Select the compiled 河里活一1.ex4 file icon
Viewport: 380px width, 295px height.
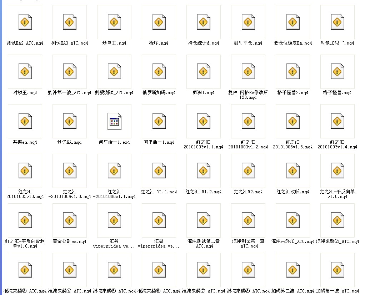coord(114,121)
